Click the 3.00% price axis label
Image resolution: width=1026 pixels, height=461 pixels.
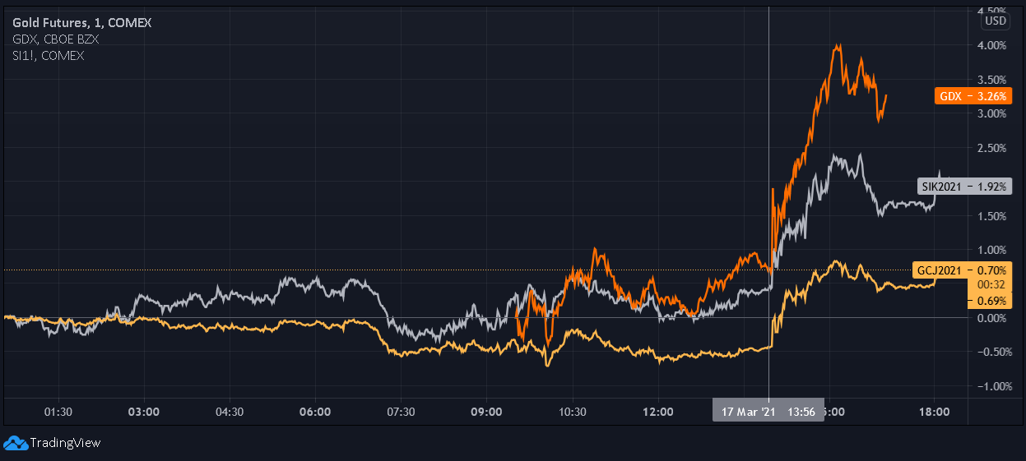click(991, 113)
